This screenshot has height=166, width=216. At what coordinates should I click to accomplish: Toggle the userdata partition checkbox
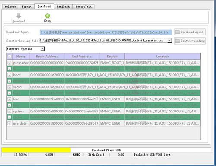click(x=10, y=123)
